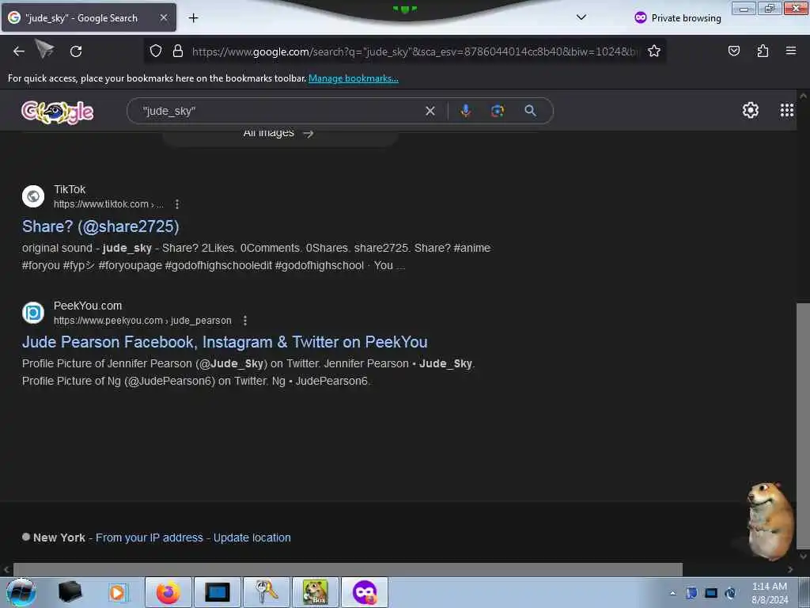The height and width of the screenshot is (608, 810).
Task: Click the Google doodle logo
Action: [x=57, y=112]
